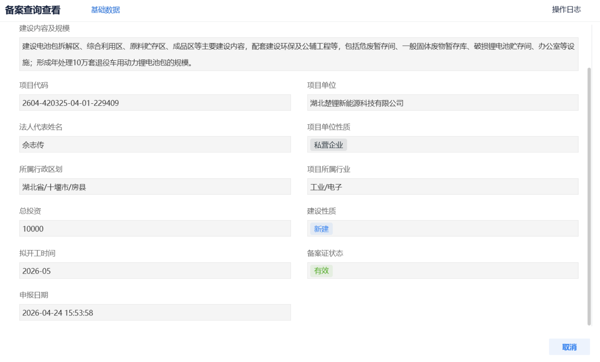
Task: Click the 项目单位 company name field
Action: coord(442,103)
